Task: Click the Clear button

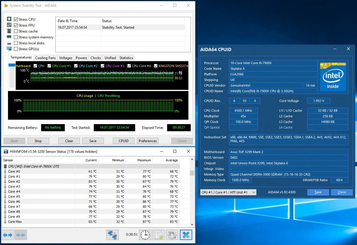Action: 69,141
